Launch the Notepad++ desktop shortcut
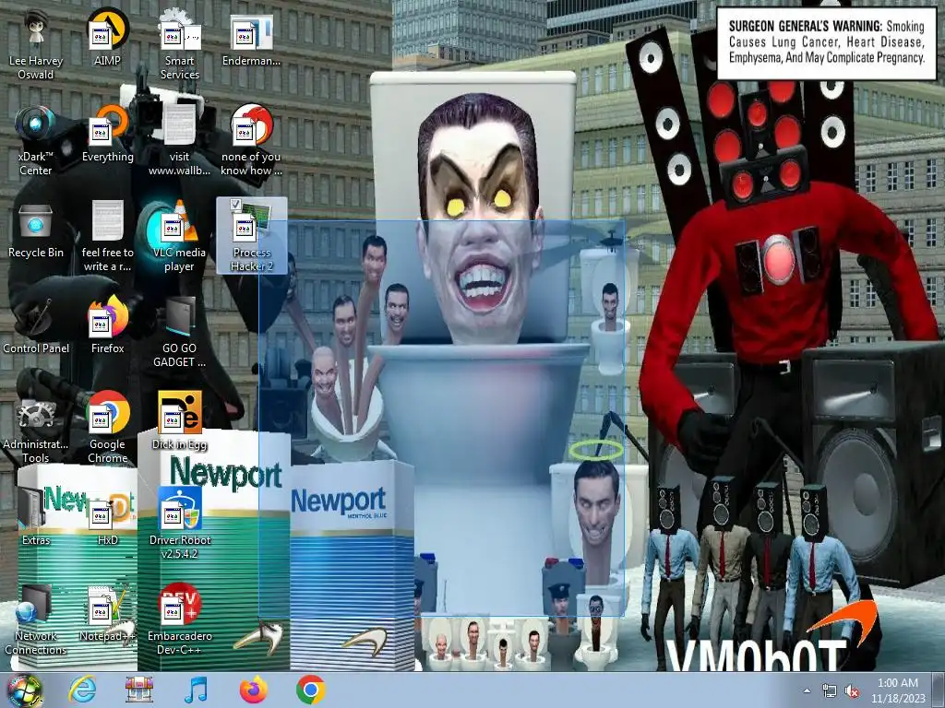 [107, 613]
